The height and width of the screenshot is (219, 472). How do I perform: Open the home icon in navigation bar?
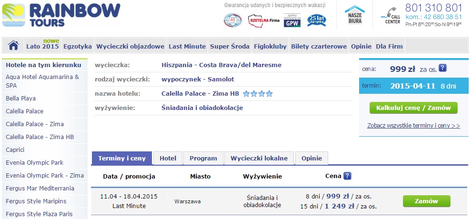(x=13, y=46)
